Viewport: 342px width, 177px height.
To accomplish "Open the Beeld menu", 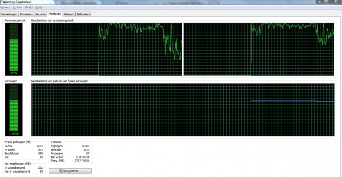I will (x=29, y=7).
